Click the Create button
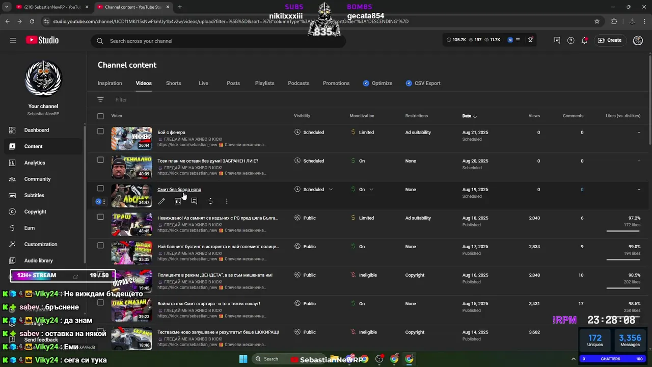 click(x=610, y=40)
